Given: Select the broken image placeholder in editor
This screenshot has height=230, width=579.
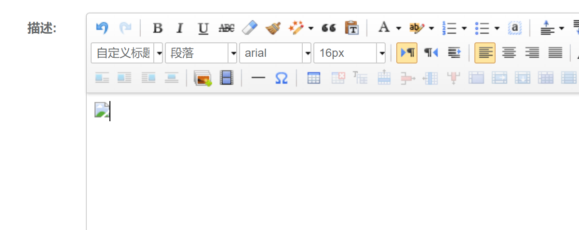Looking at the screenshot, I should [x=102, y=110].
